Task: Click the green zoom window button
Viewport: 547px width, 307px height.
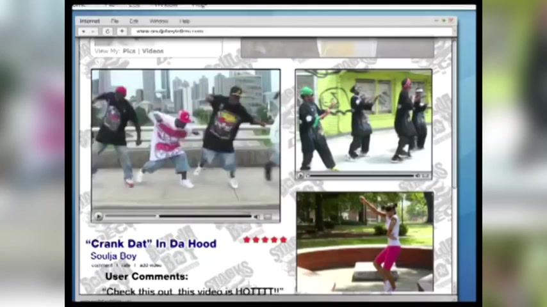Action: (x=444, y=21)
